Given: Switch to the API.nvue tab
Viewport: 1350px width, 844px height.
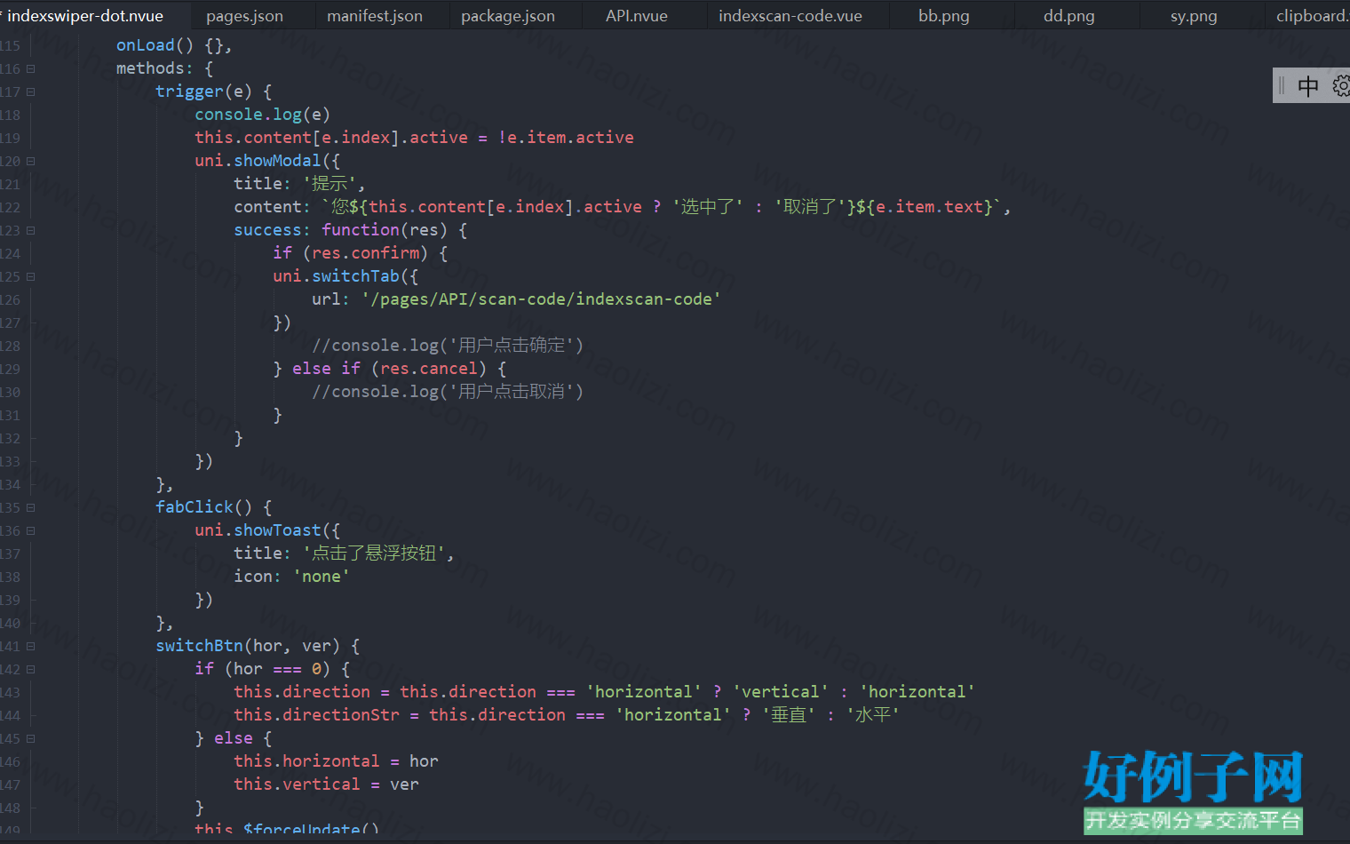Looking at the screenshot, I should coord(636,16).
